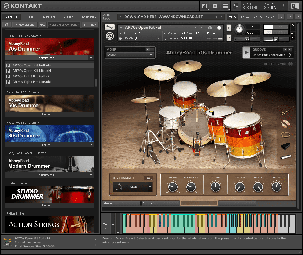The image size is (303, 255).
Task: Toggle Mute on the instrument
Action: pyautogui.click(x=229, y=38)
